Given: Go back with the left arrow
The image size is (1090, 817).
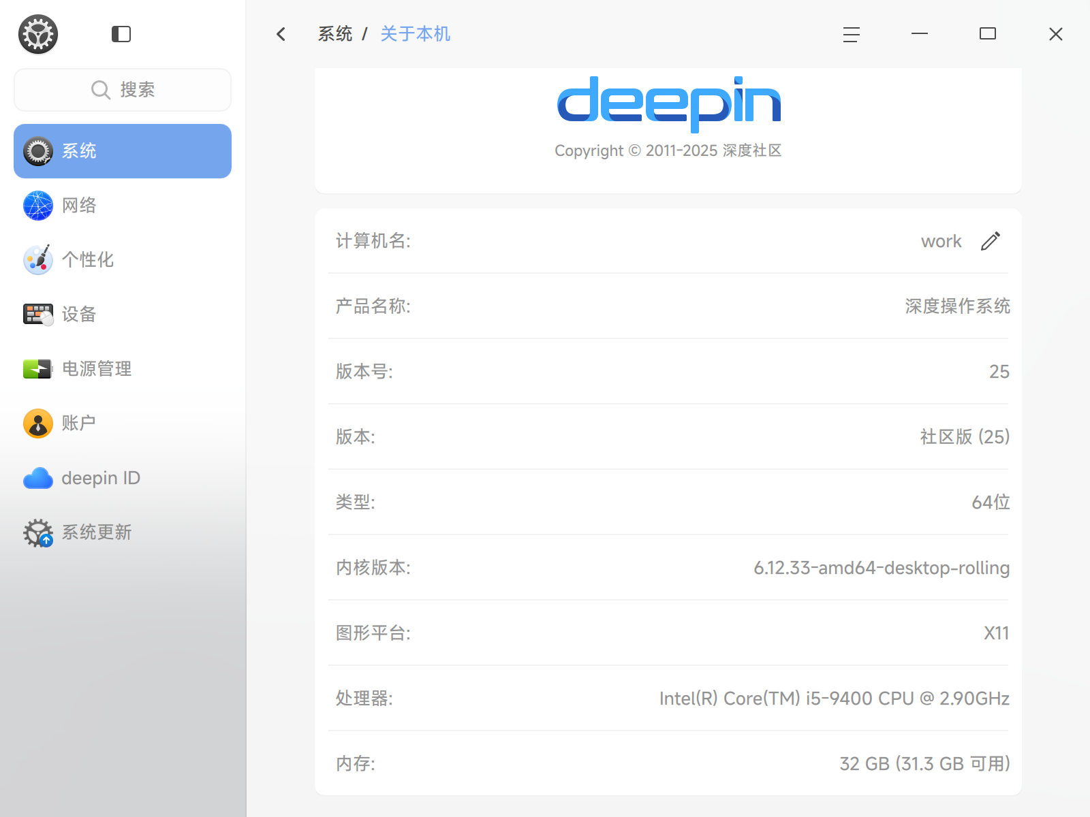Looking at the screenshot, I should (x=281, y=34).
